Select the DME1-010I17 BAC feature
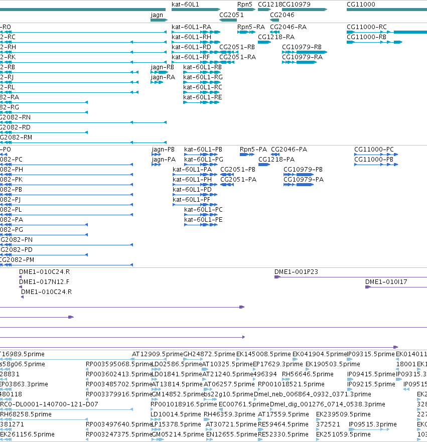The height and width of the screenshot is (442, 427). 386,281
